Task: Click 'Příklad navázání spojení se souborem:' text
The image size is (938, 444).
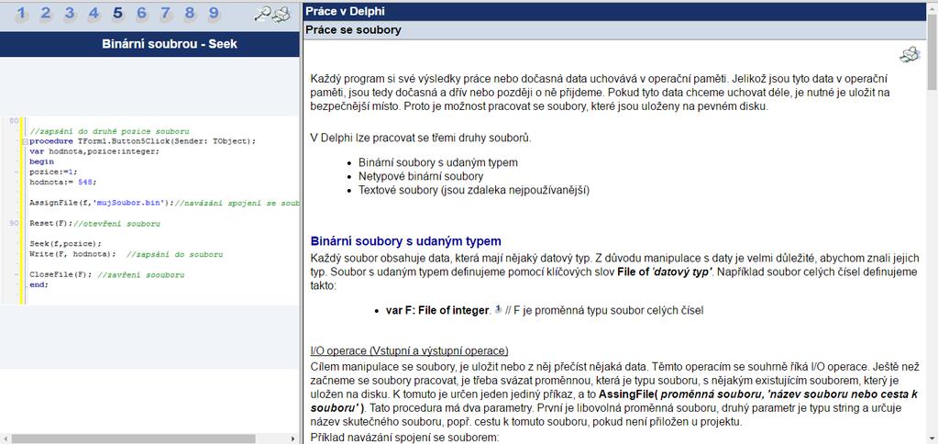Action: 405,438
